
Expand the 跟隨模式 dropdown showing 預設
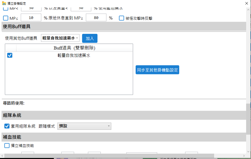click(84, 126)
